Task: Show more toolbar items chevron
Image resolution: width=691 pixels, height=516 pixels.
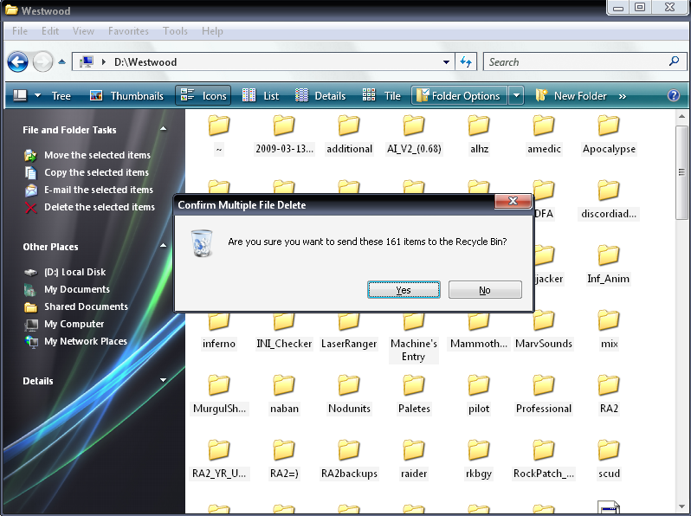Action: point(623,96)
